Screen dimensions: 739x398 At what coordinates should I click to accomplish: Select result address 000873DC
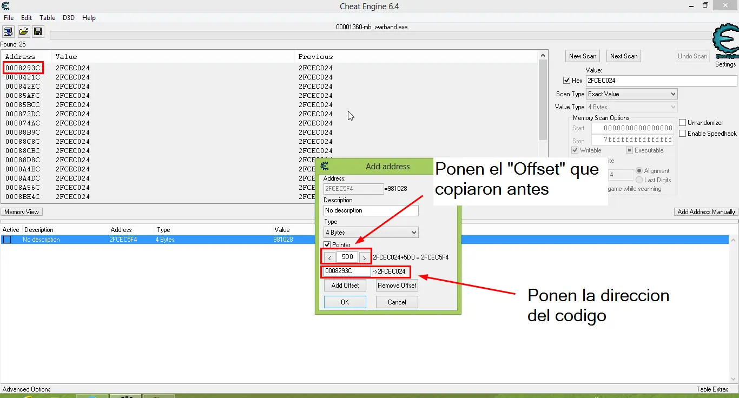(23, 114)
